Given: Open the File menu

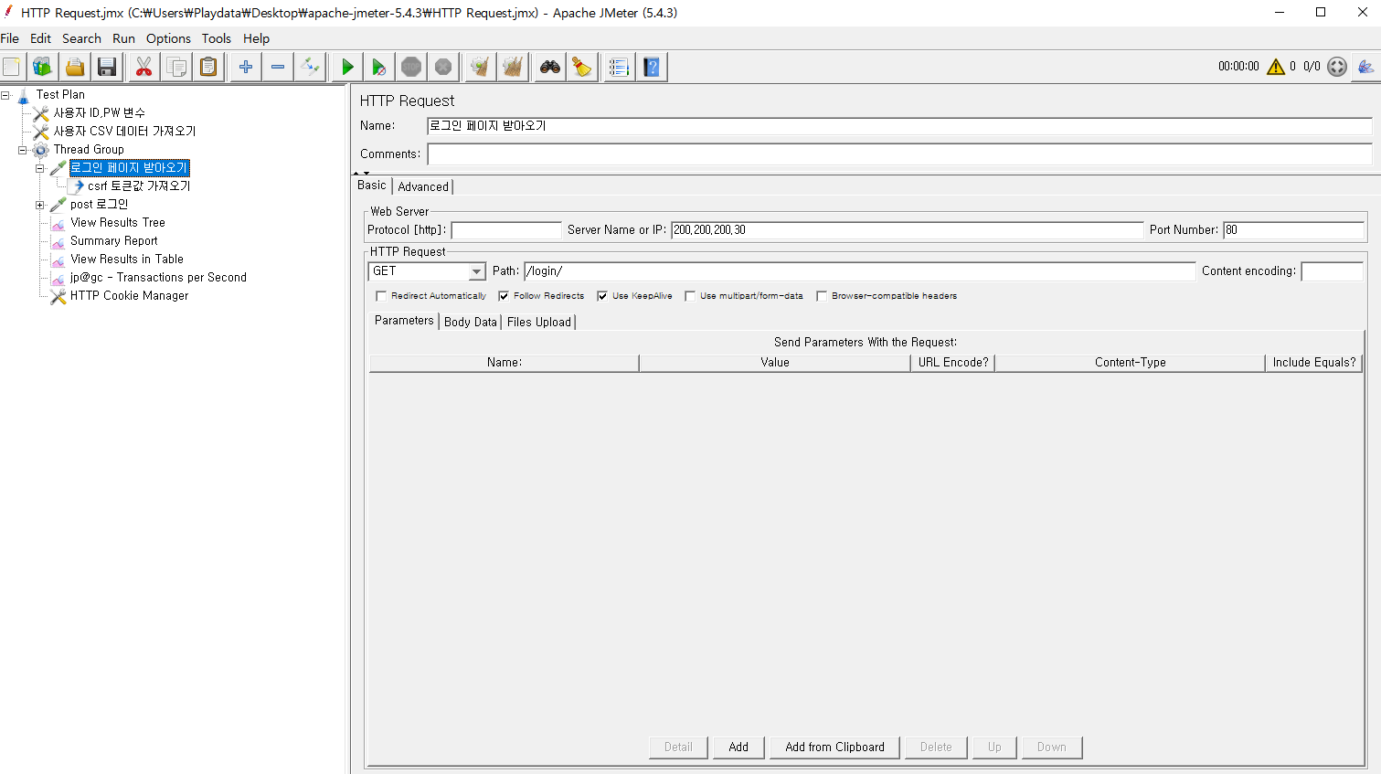Looking at the screenshot, I should point(10,38).
